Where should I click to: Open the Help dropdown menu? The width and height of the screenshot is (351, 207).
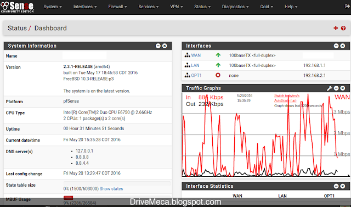(291, 7)
